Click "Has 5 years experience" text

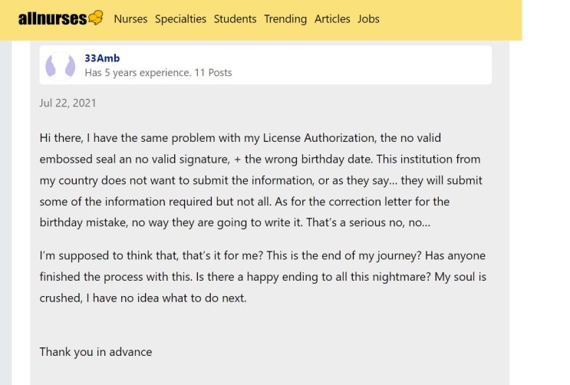click(x=137, y=73)
